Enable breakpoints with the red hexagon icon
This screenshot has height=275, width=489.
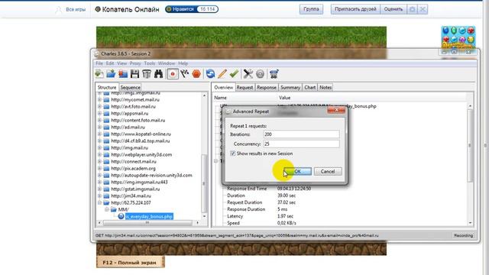(x=196, y=74)
